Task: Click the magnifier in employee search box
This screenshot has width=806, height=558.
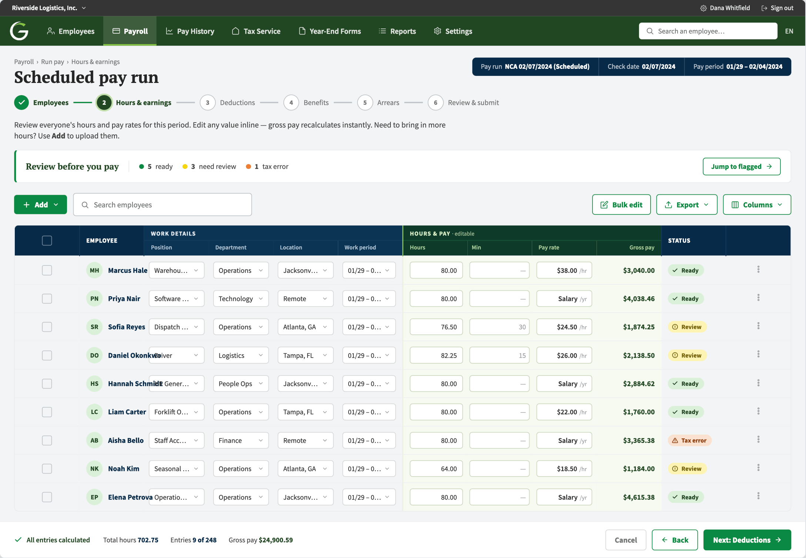Action: pyautogui.click(x=650, y=31)
